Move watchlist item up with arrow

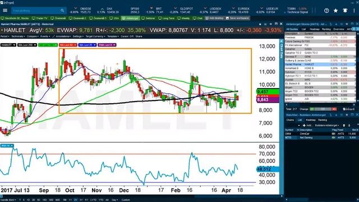(x=344, y=126)
